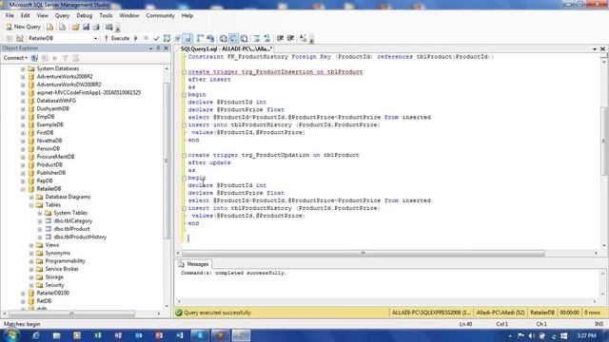Open PowerPoint from the taskbar

pyautogui.click(x=159, y=335)
